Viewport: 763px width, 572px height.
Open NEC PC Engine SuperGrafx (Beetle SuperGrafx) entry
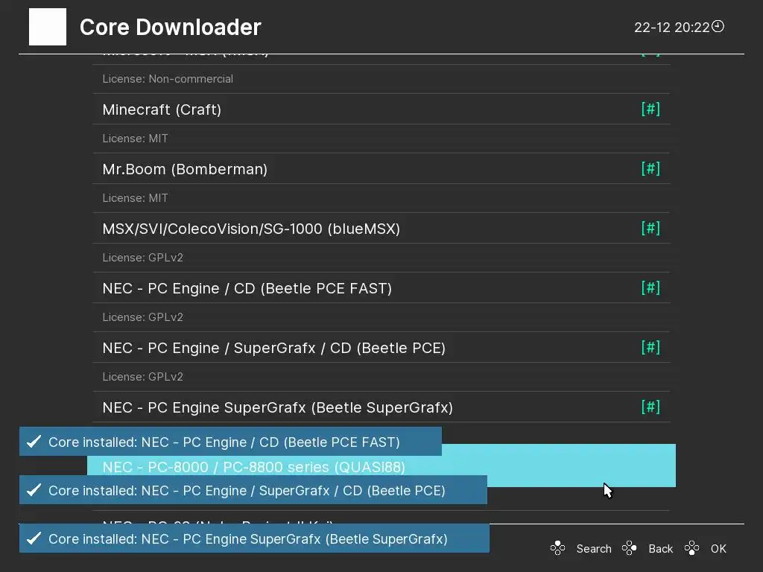coord(277,407)
